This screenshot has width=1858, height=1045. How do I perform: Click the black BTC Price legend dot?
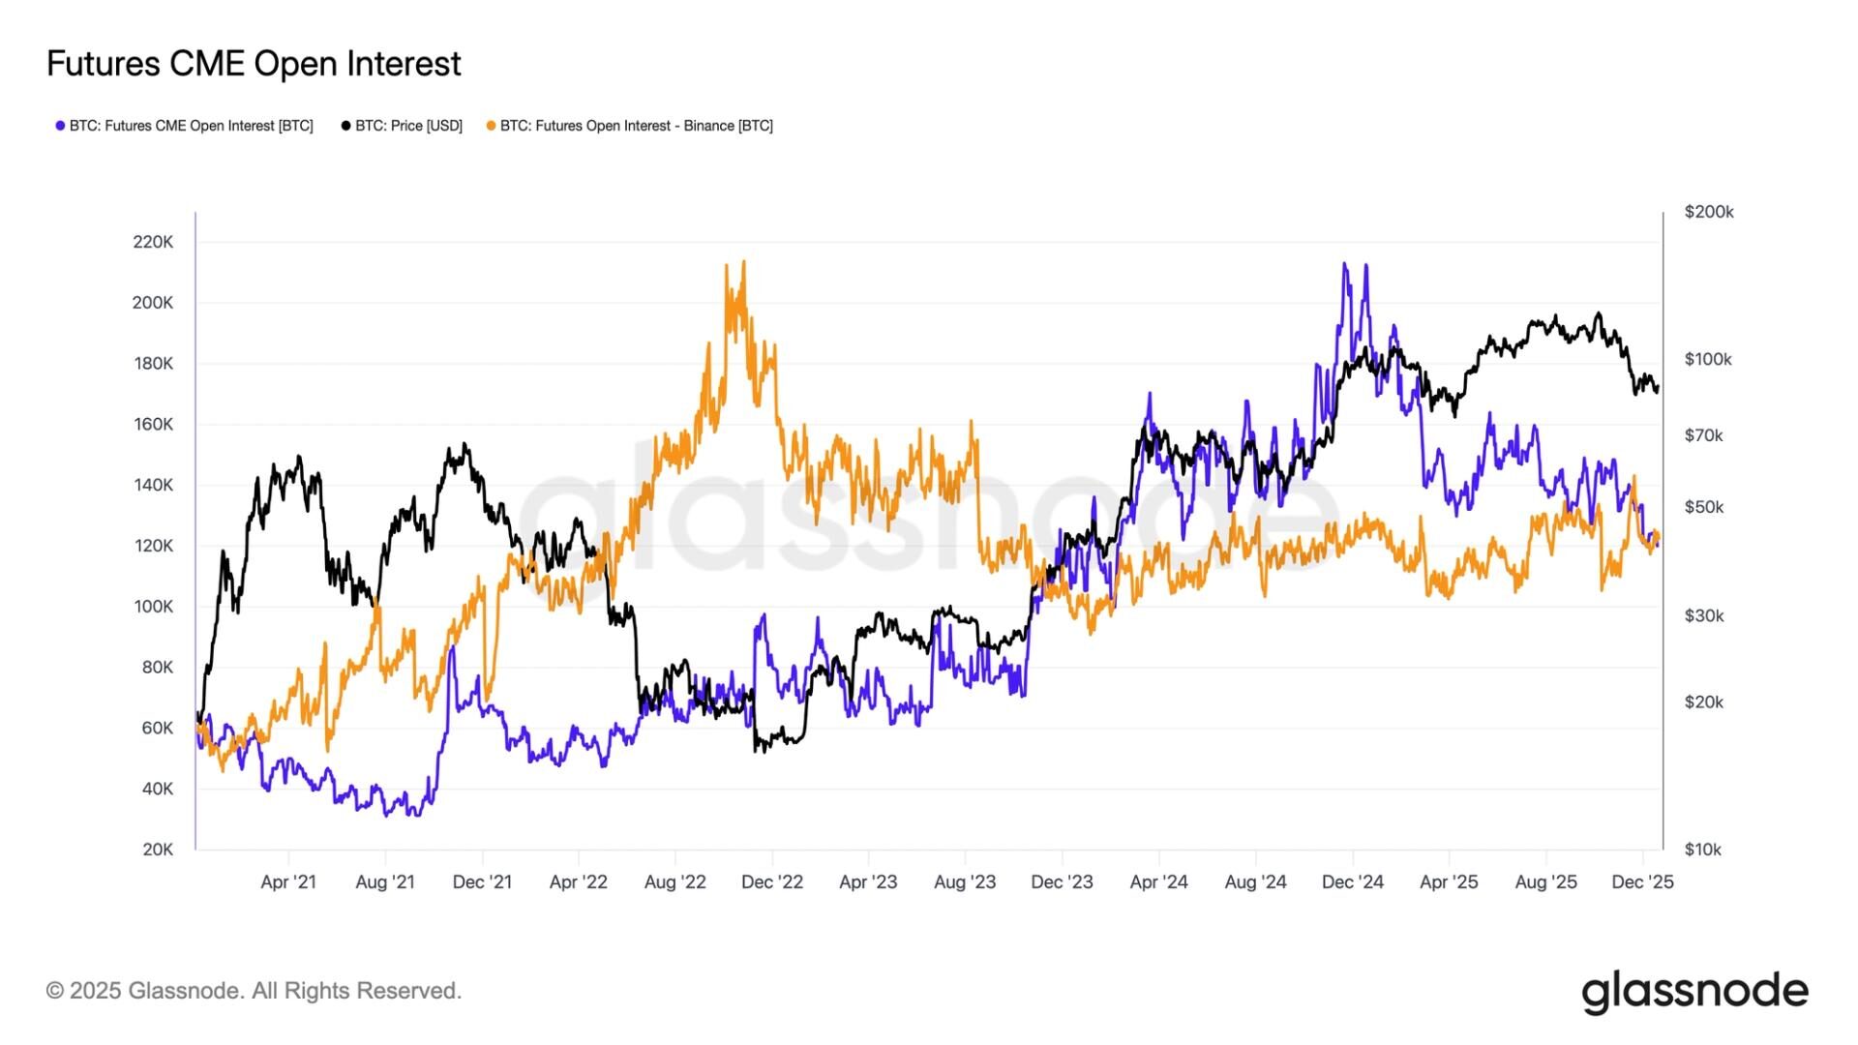pyautogui.click(x=346, y=126)
